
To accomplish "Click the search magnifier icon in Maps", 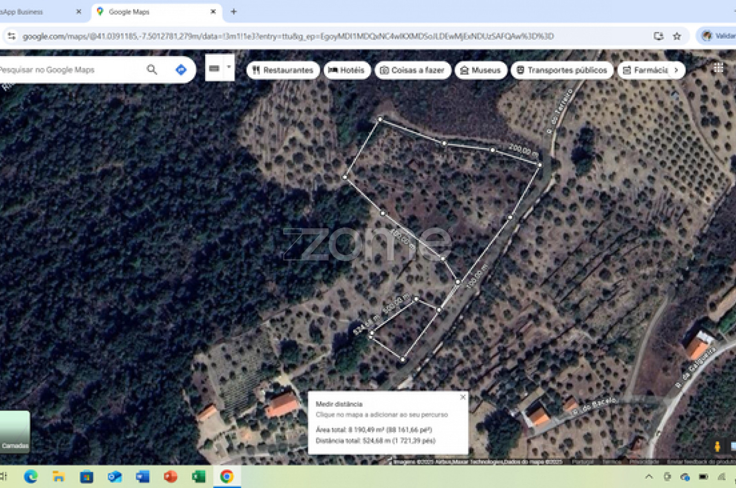I will (152, 69).
